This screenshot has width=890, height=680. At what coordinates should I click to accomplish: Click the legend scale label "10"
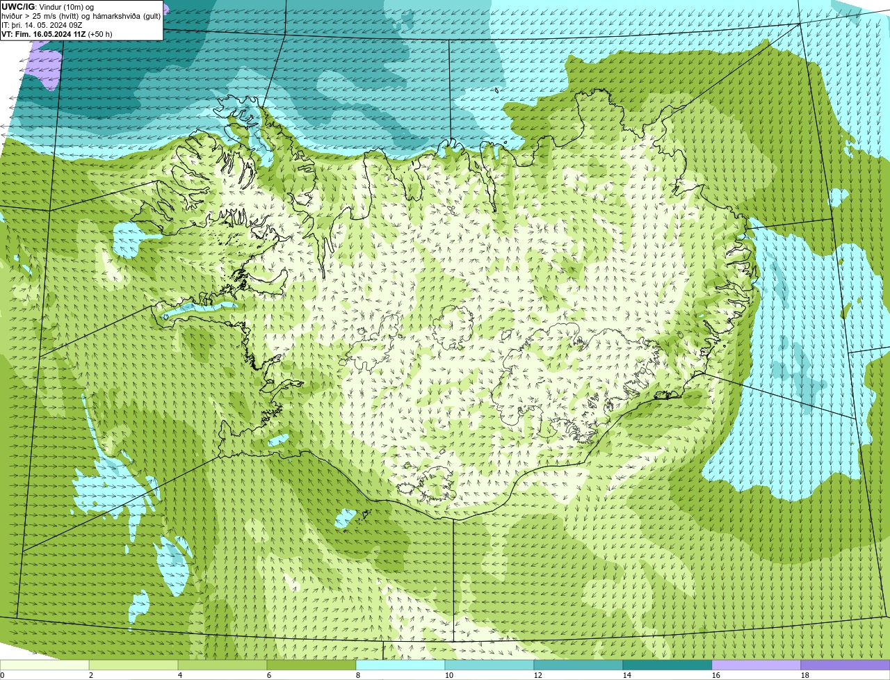click(x=449, y=675)
